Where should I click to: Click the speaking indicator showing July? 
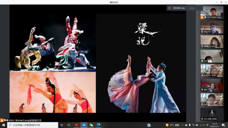(x=179, y=8)
